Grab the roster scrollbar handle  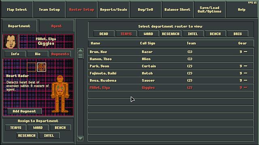80,56
